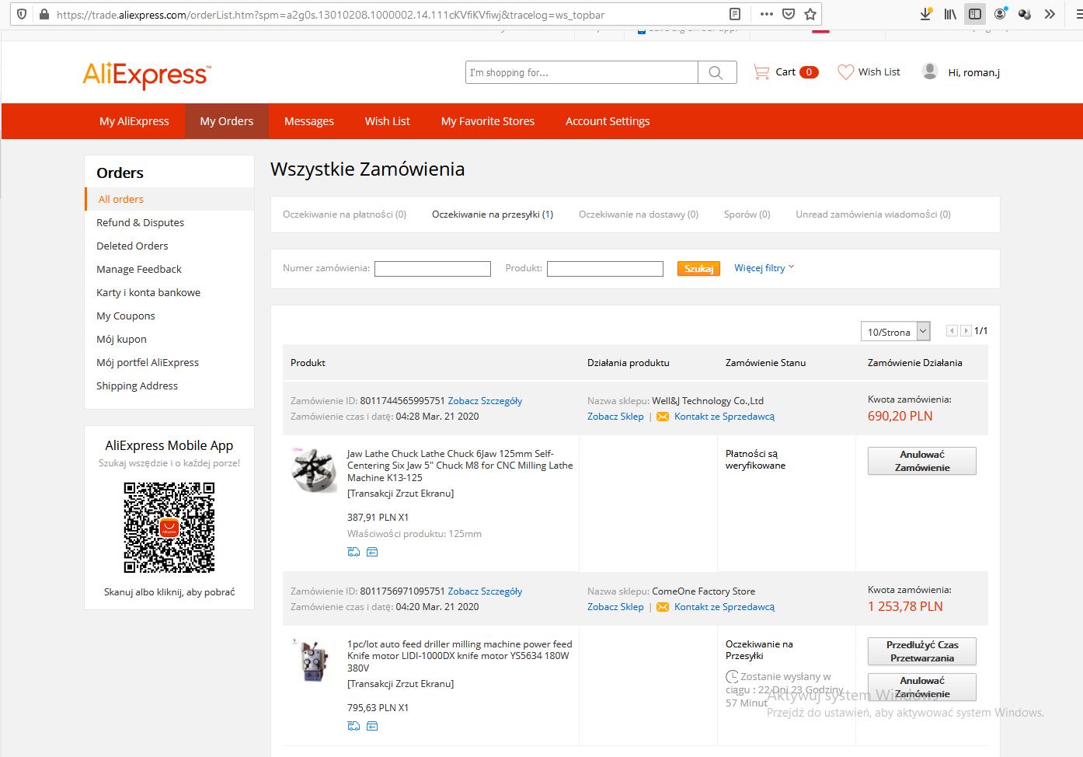
Task: Click the mobile app QR code
Action: point(169,528)
